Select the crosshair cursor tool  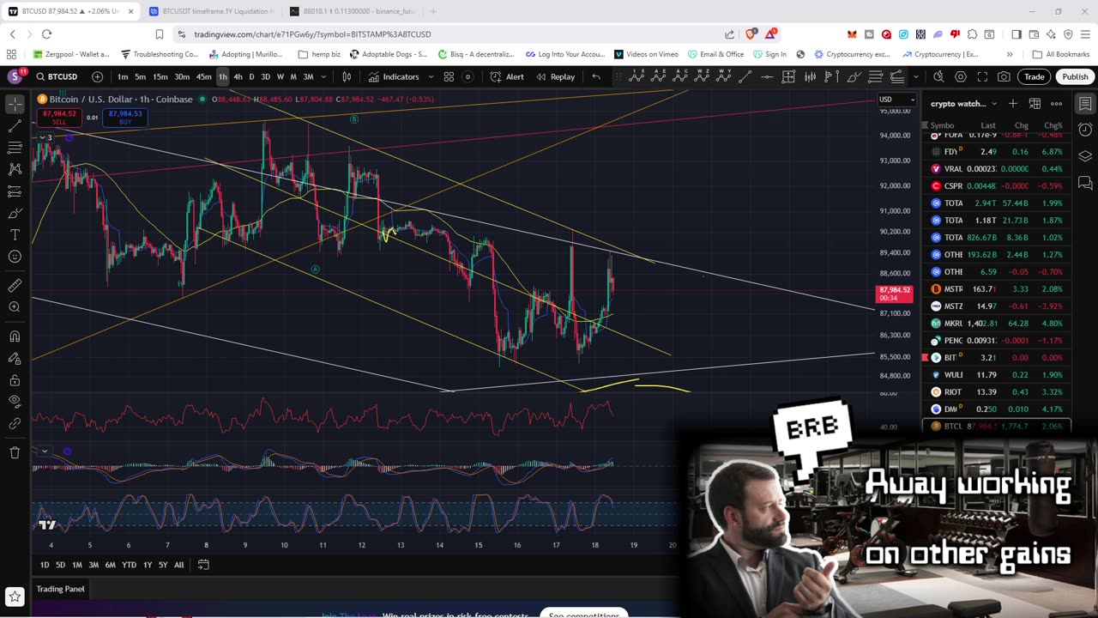[x=15, y=104]
